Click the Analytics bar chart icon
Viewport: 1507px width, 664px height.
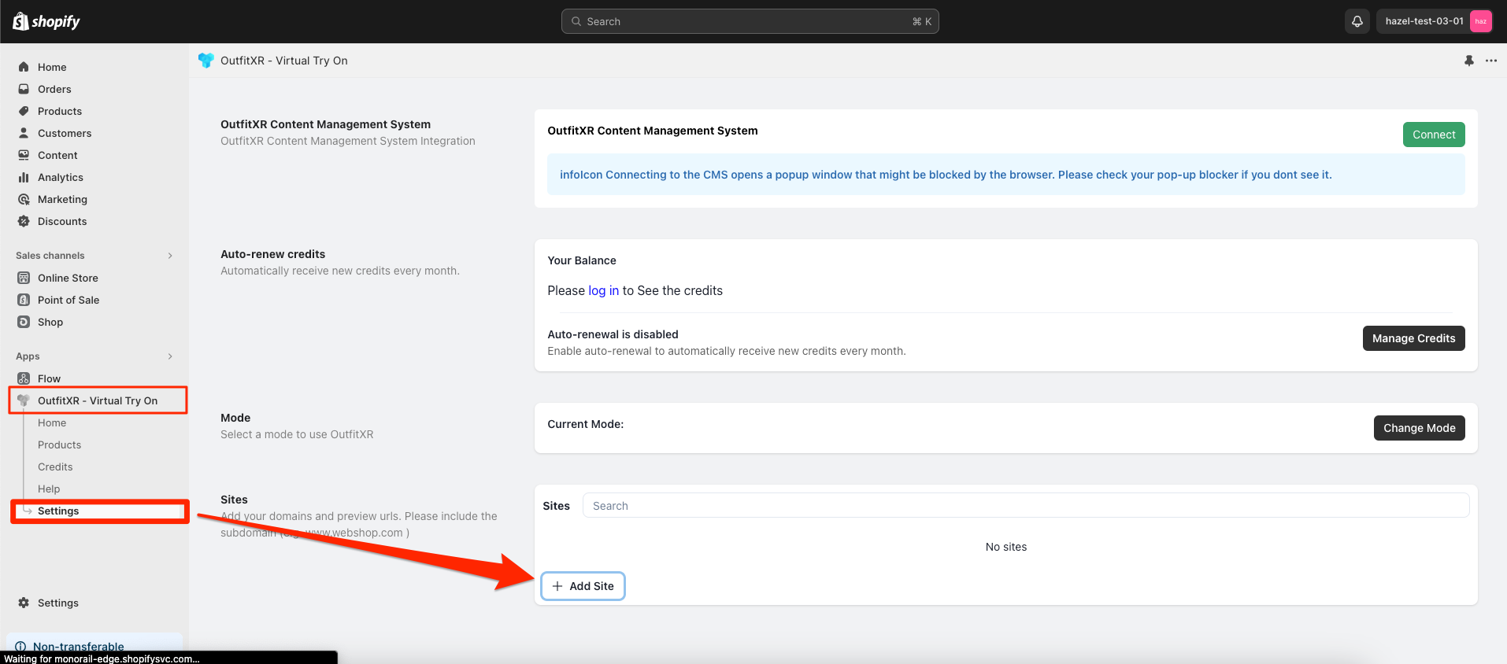[x=24, y=177]
